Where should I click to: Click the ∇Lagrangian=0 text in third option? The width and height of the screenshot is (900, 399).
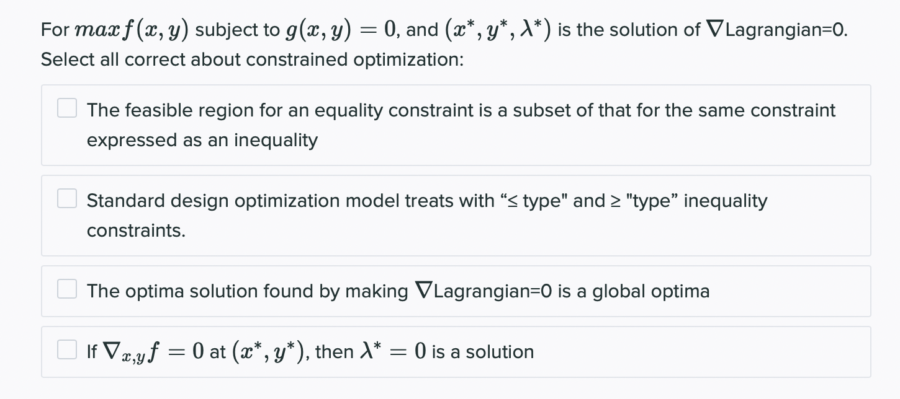487,291
